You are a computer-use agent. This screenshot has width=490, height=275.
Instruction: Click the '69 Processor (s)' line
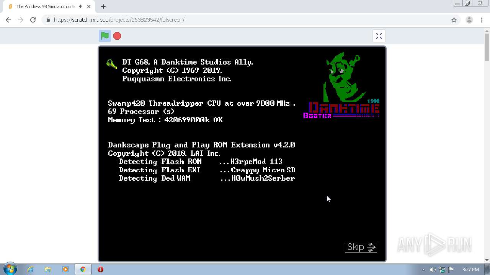tap(141, 112)
